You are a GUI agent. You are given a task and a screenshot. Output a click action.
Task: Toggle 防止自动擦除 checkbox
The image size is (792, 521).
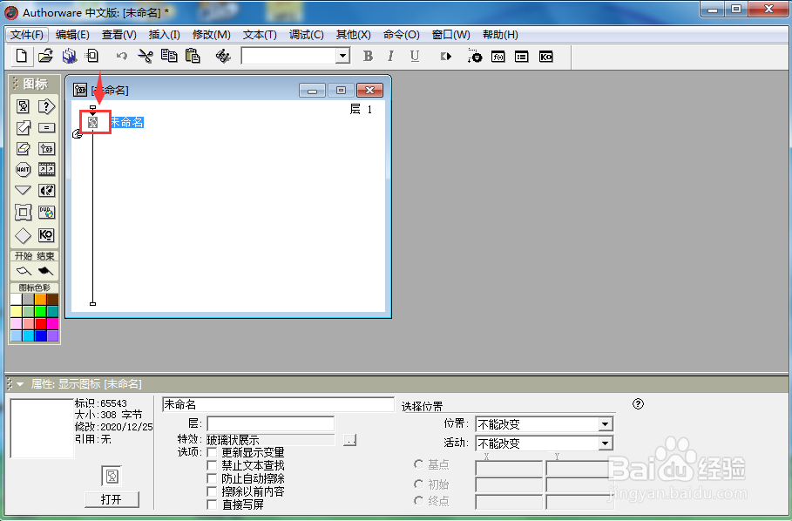click(x=212, y=478)
